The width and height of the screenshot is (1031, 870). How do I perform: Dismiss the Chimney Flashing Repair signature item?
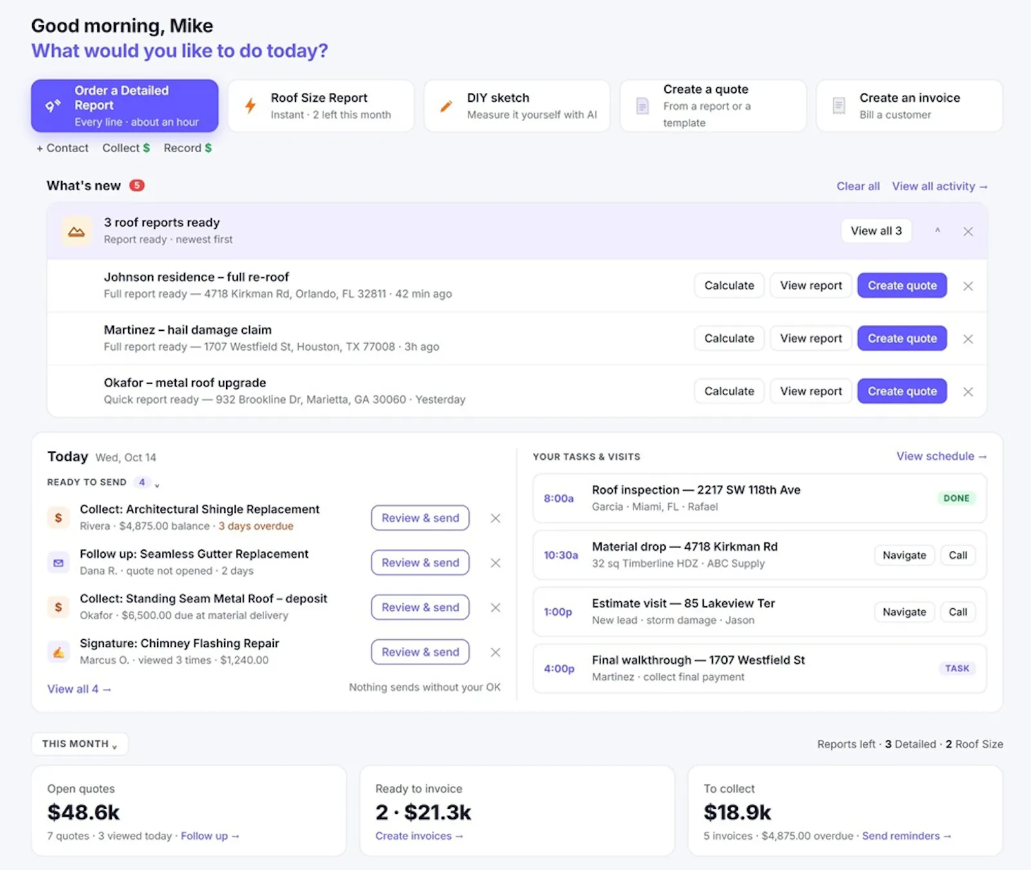click(496, 652)
